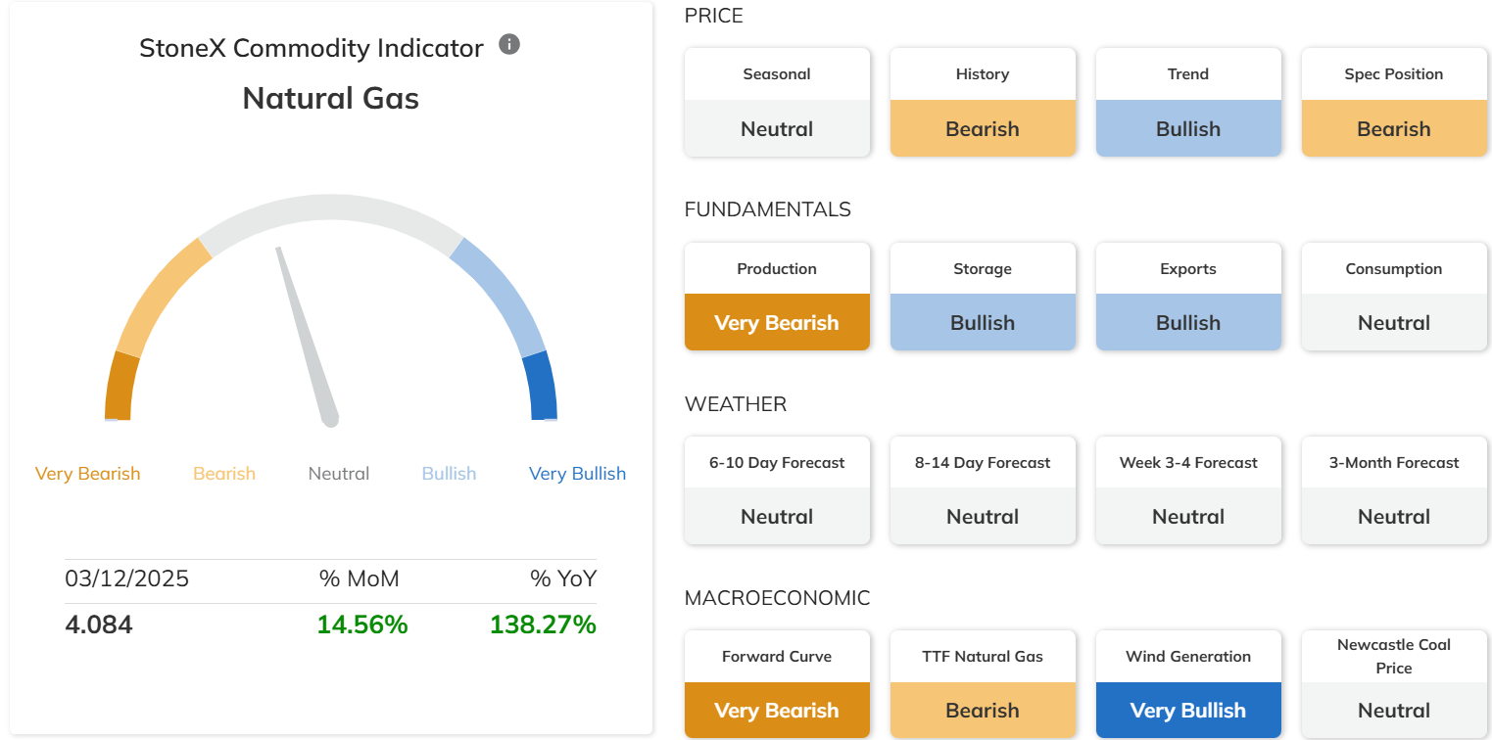Click the Natural Gas heading
Image resolution: width=1492 pixels, height=740 pixels.
point(331,98)
